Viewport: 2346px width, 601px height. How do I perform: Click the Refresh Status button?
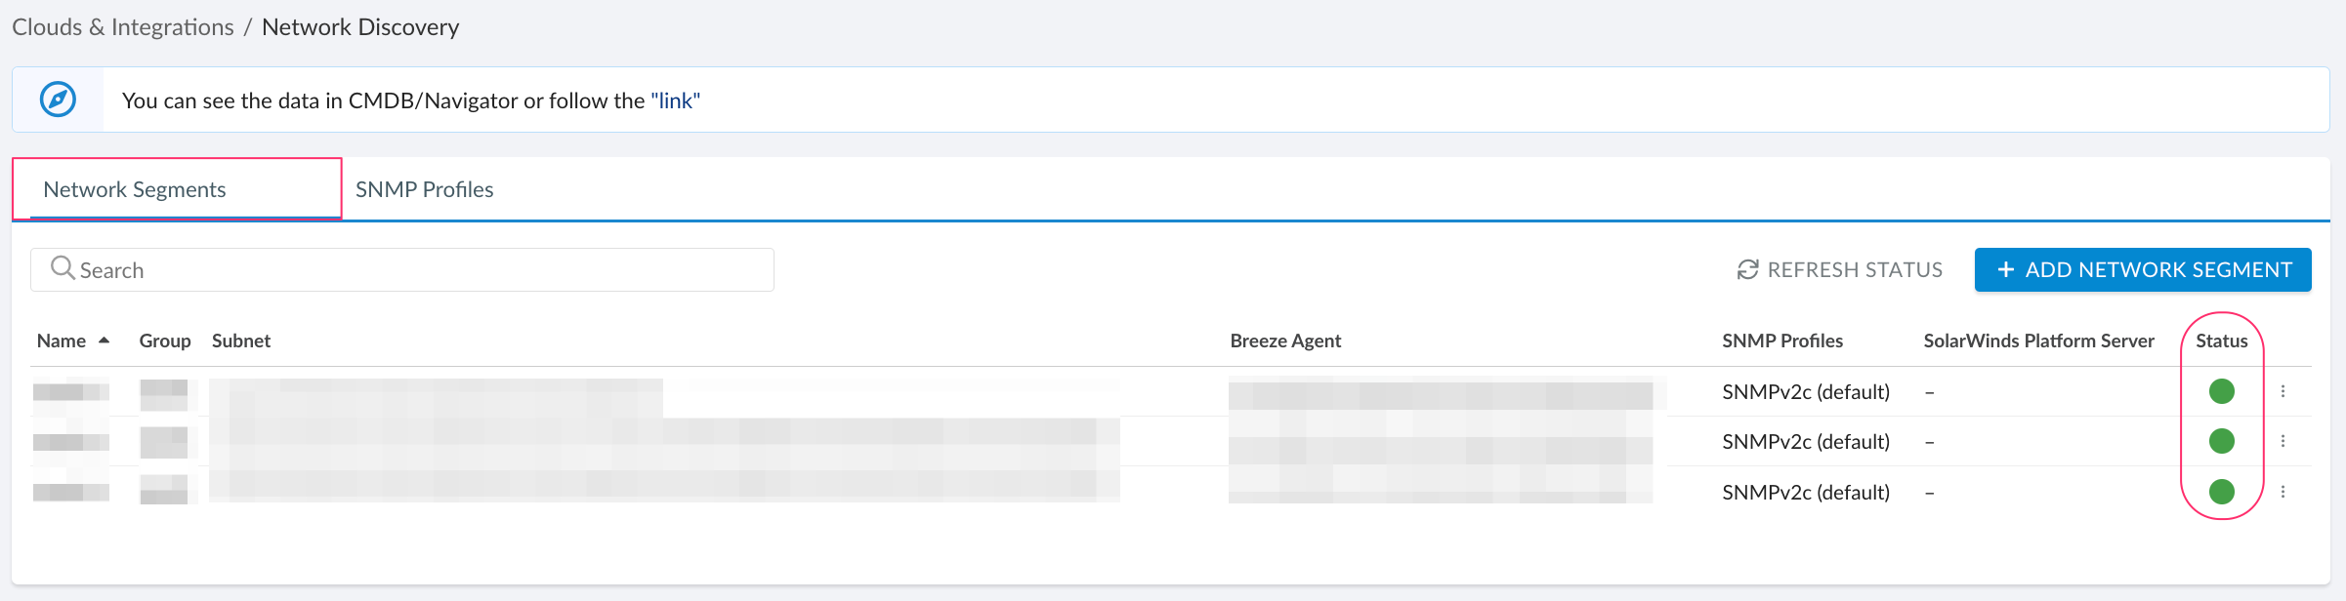pos(1839,270)
